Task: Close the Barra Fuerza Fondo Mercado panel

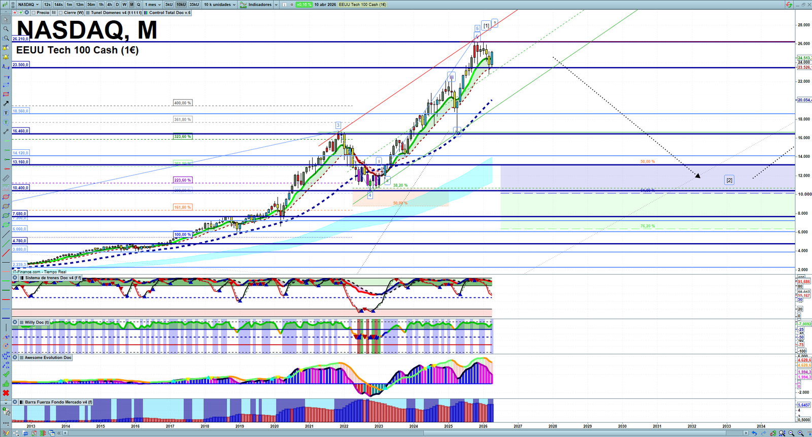Action: 15,402
